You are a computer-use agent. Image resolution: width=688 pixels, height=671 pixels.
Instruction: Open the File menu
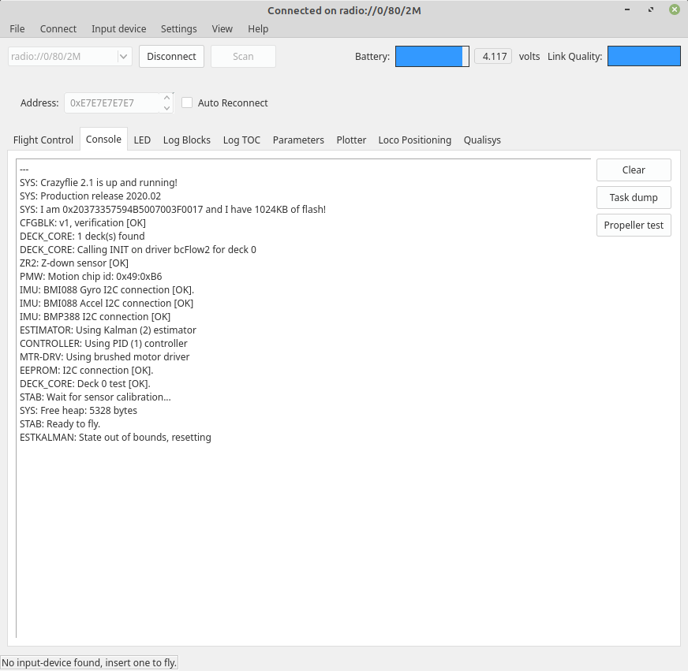[17, 28]
